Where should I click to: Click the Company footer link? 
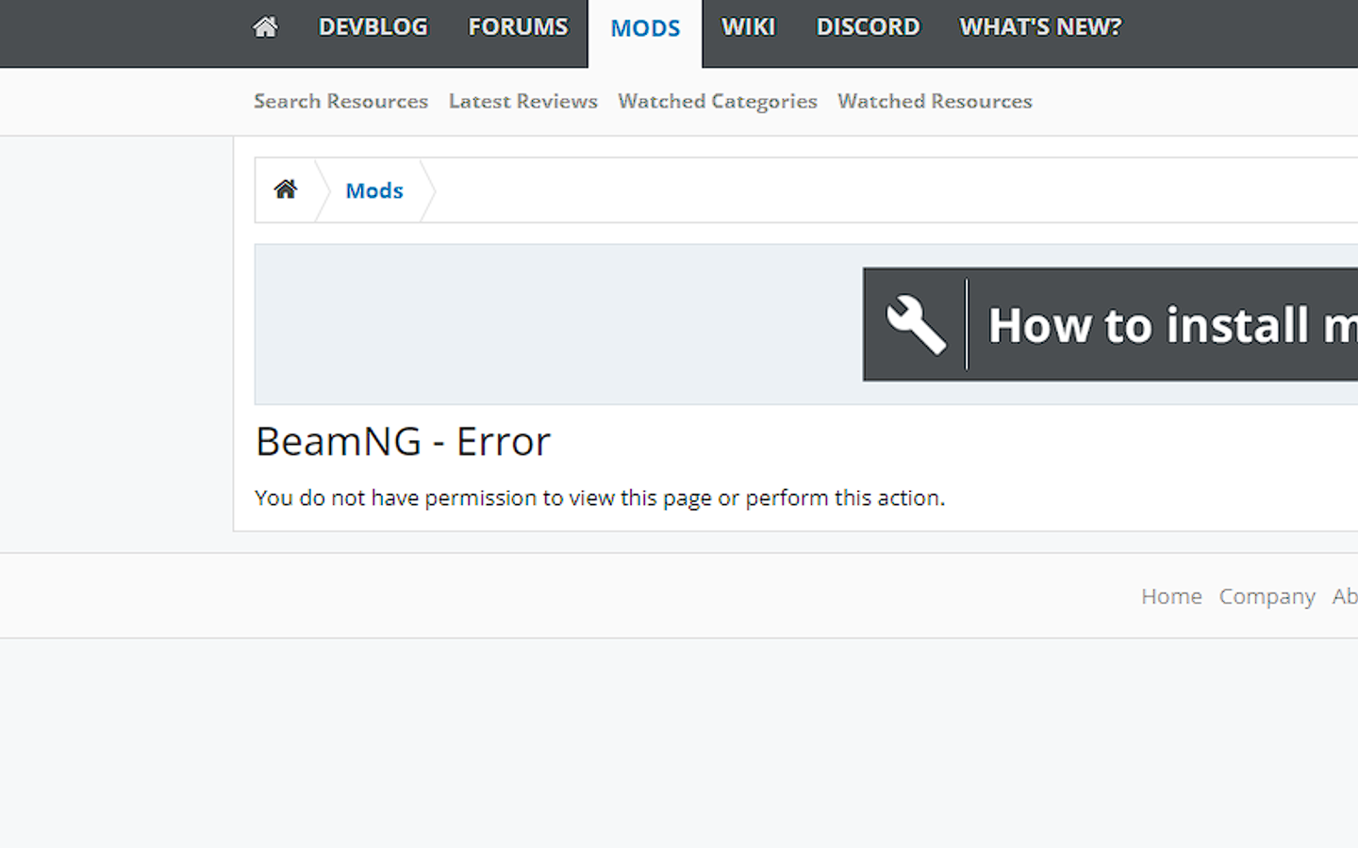pyautogui.click(x=1267, y=597)
